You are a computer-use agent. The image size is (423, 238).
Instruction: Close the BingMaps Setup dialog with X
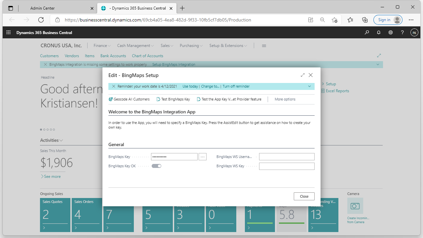(311, 75)
